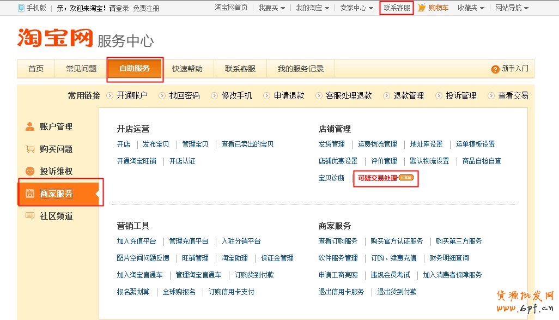
Task: Open the 常见问题 tab
Action: 81,69
